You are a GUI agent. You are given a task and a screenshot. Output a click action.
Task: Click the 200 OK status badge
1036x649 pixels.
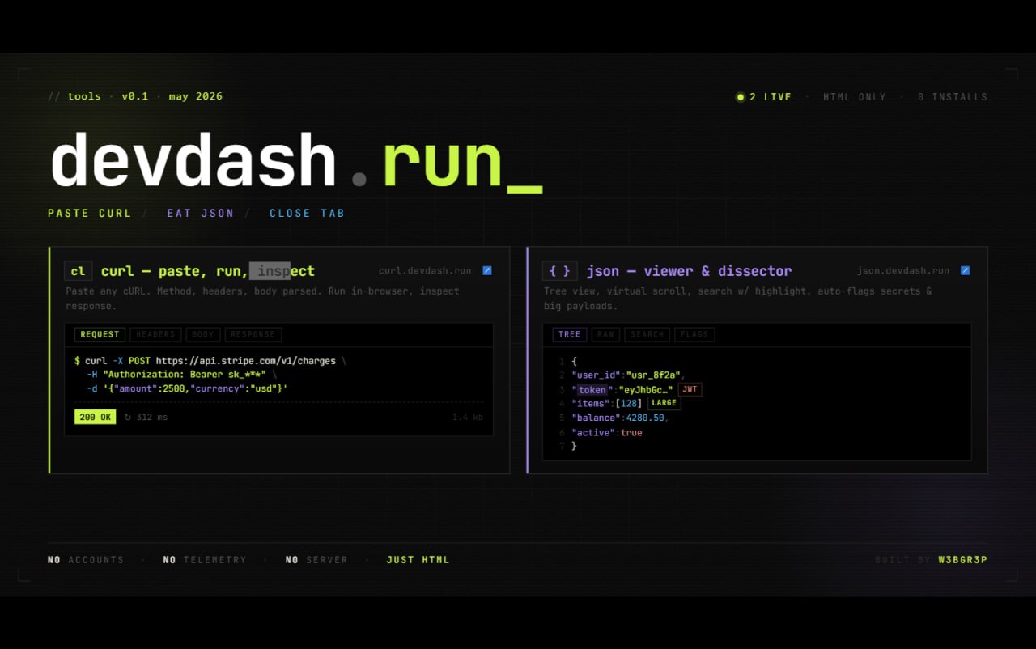(x=95, y=418)
